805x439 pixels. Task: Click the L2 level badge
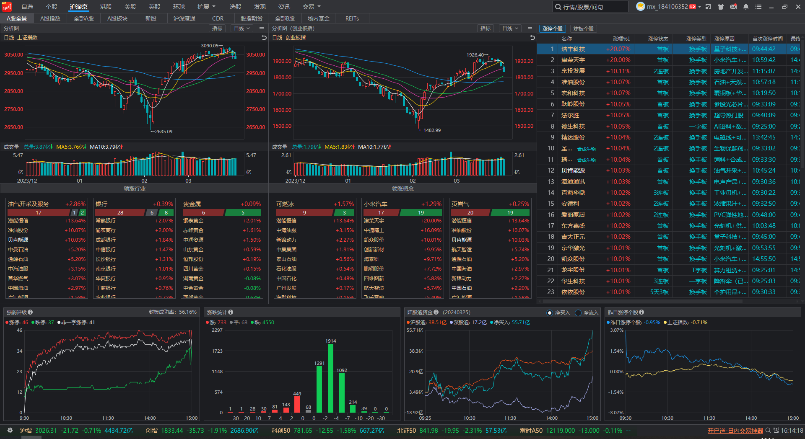point(693,7)
